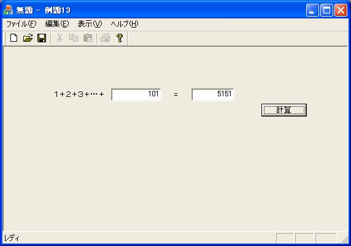Click the Copy toolbar icon
The height and width of the screenshot is (246, 351).
pos(74,38)
